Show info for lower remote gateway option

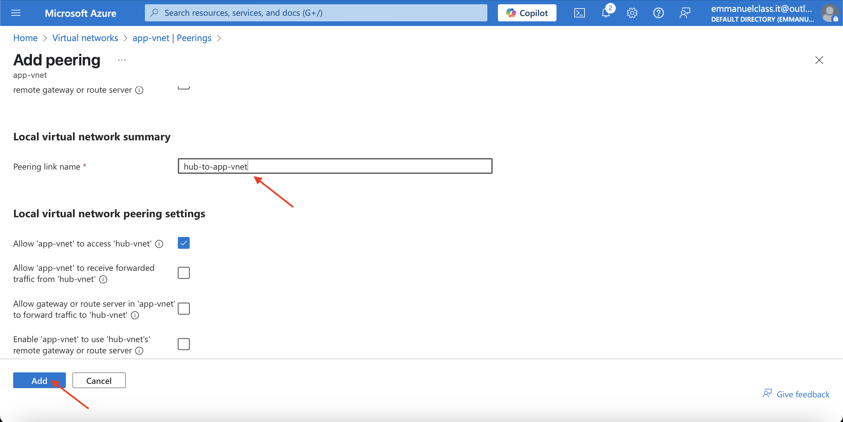[x=139, y=351]
